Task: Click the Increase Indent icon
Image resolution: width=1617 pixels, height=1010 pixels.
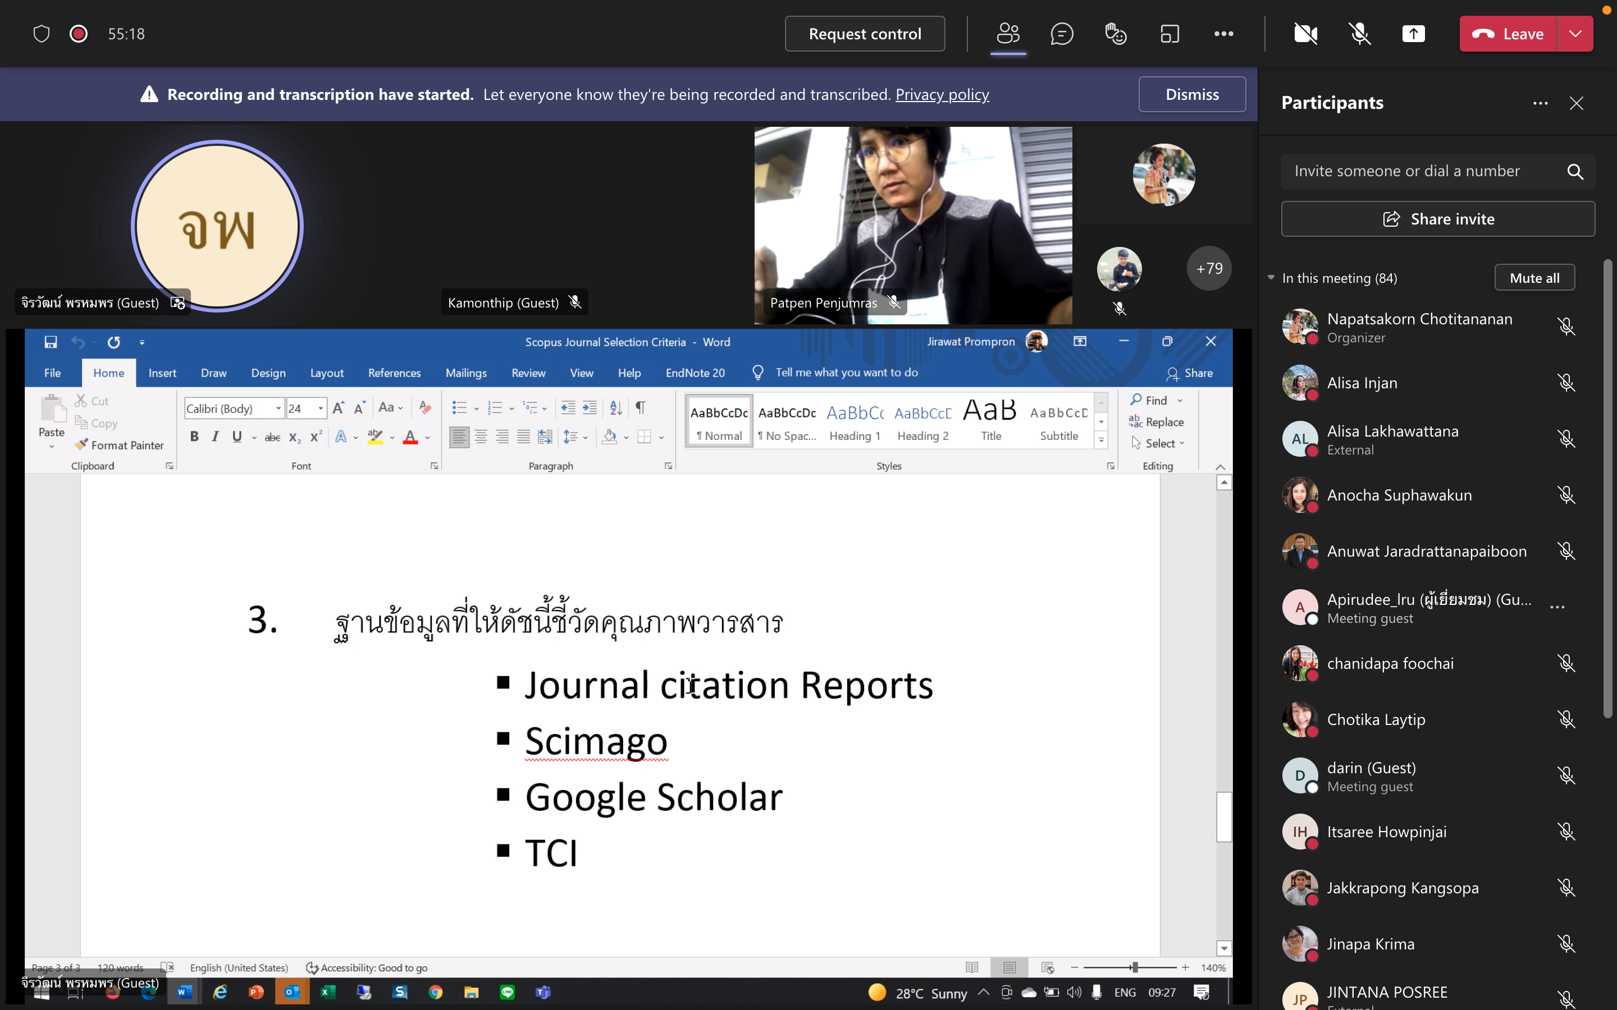Action: 590,407
